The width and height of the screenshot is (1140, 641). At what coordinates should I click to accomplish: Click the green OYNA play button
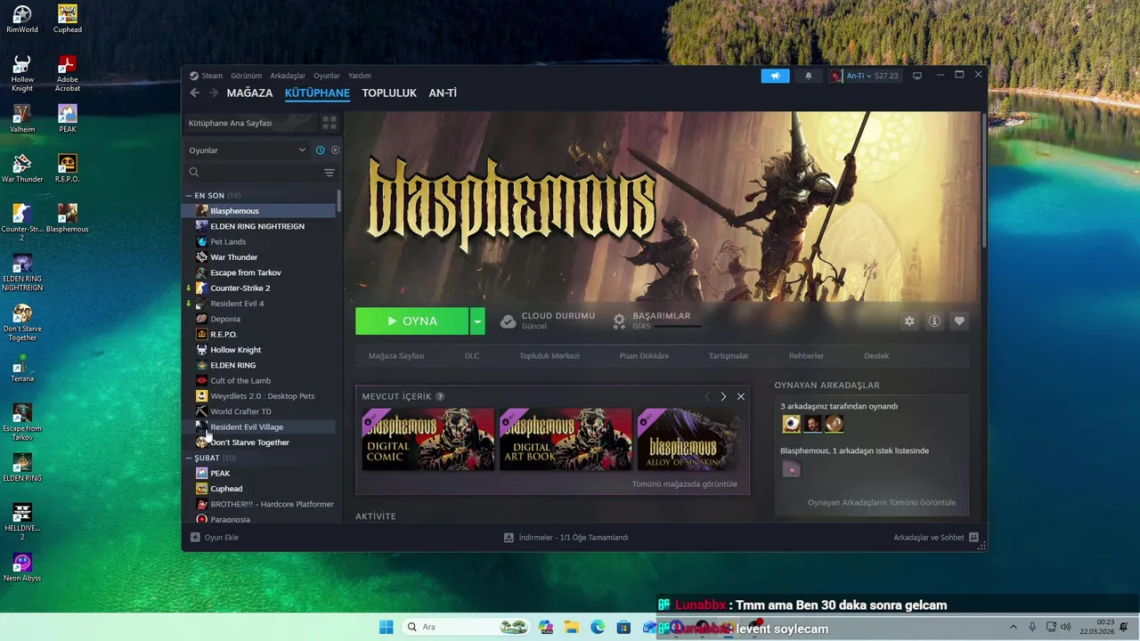412,321
